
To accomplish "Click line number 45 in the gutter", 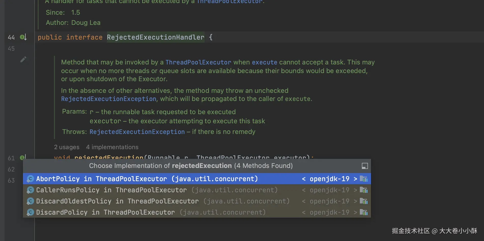I will (x=11, y=48).
